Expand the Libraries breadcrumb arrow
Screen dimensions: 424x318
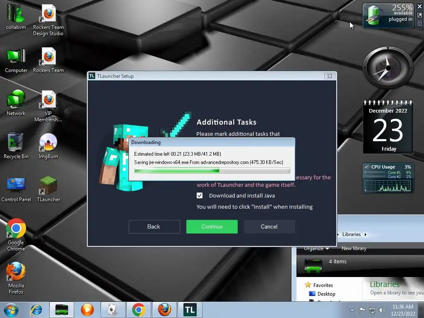(x=365, y=234)
